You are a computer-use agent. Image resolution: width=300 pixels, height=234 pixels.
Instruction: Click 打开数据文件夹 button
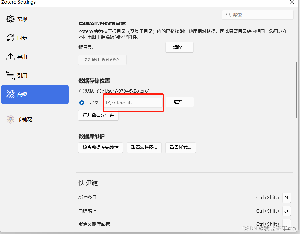tap(98, 115)
